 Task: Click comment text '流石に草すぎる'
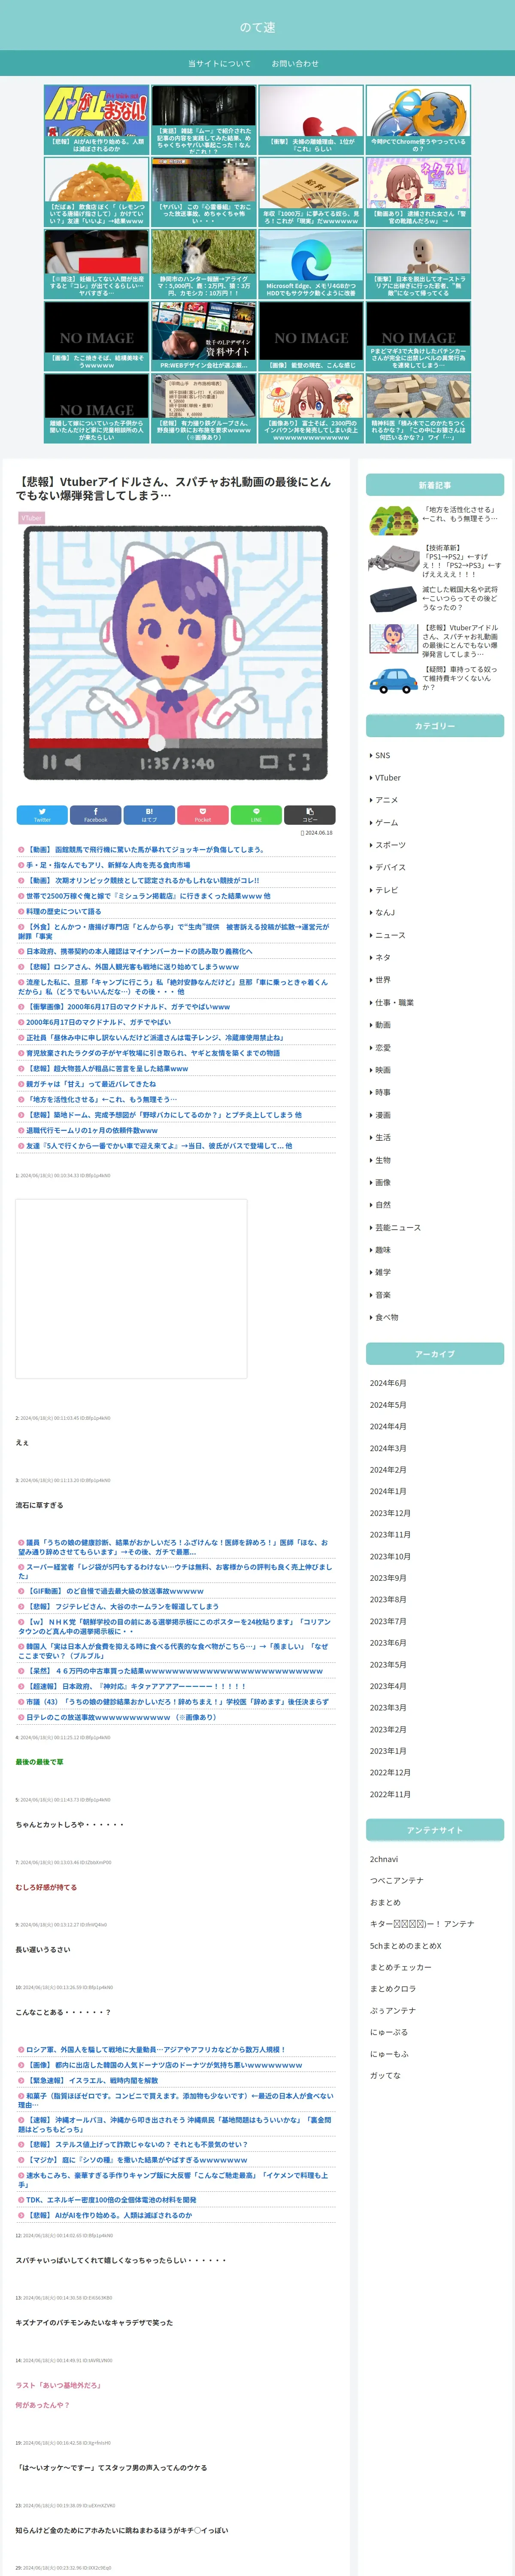coord(39,1505)
